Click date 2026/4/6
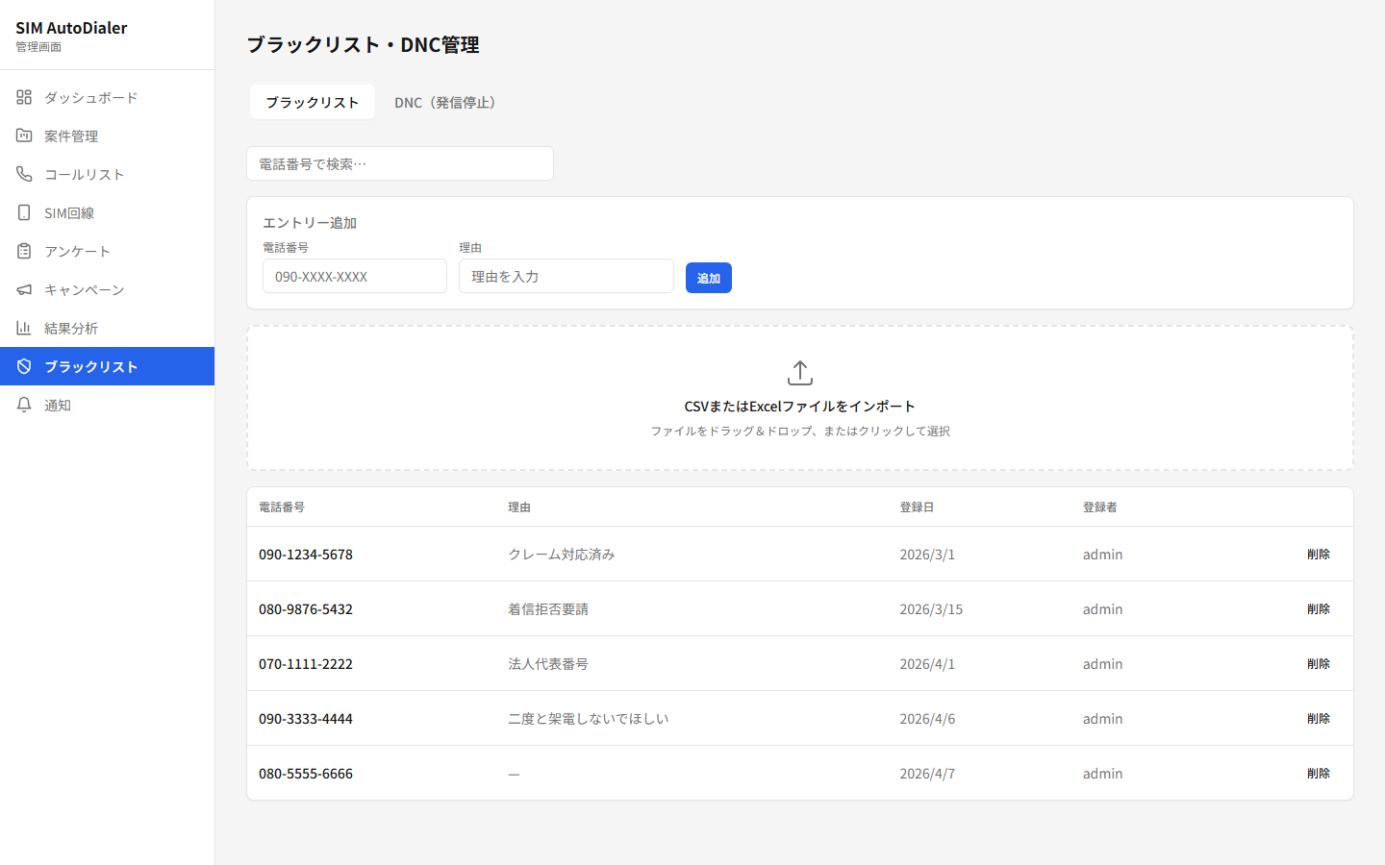Image resolution: width=1385 pixels, height=865 pixels. click(927, 719)
